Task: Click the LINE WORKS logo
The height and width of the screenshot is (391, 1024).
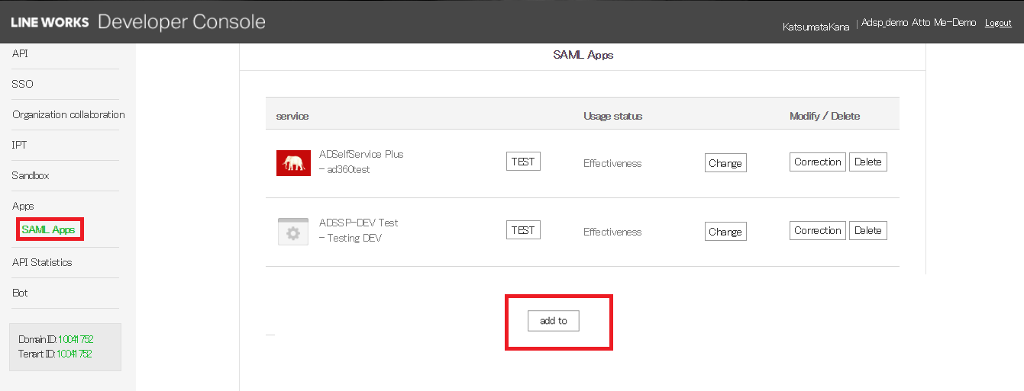Action: 50,22
